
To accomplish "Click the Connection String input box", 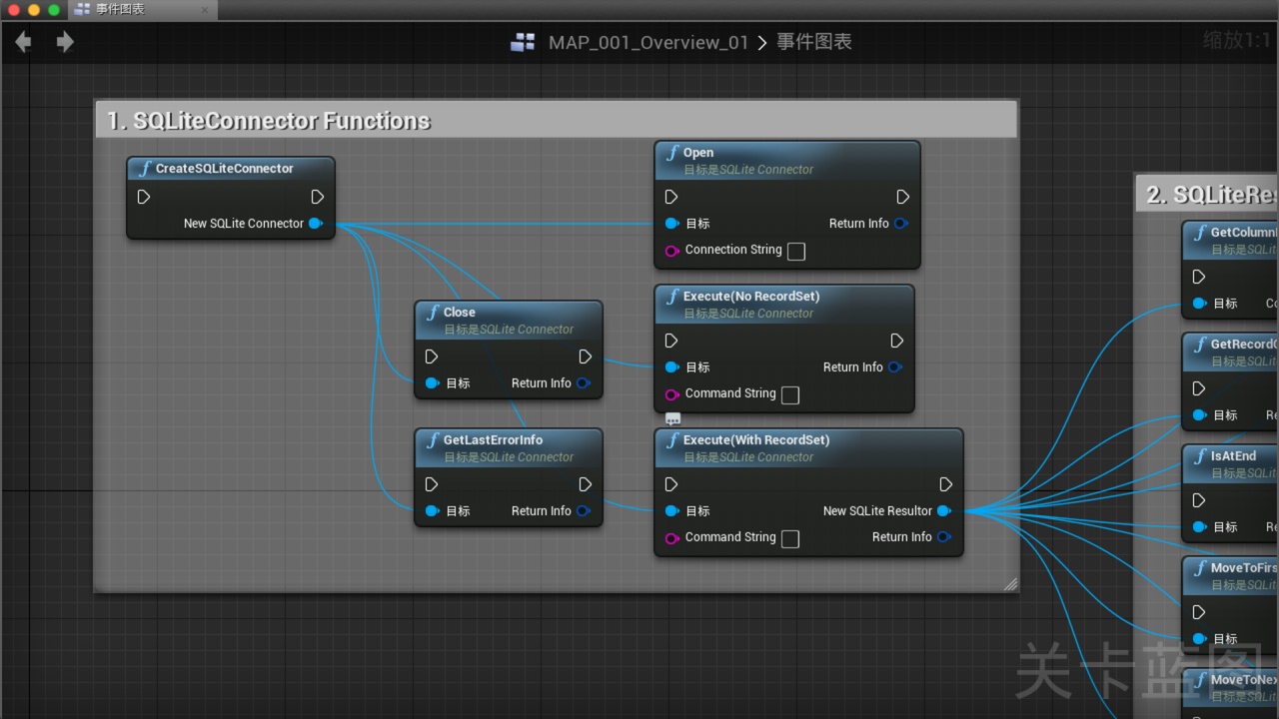I will pyautogui.click(x=796, y=252).
